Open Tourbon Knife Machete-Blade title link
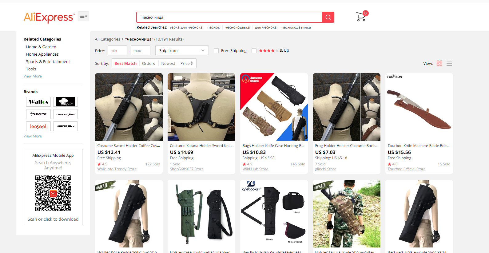 419,146
